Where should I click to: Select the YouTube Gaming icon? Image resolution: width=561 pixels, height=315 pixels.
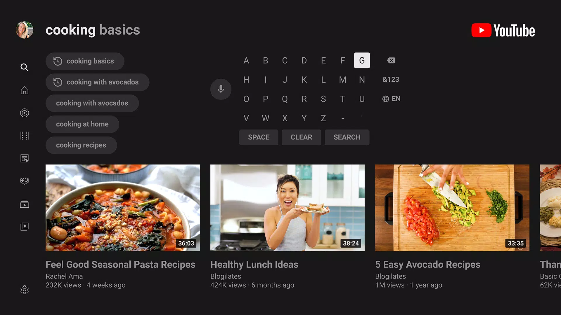(24, 181)
